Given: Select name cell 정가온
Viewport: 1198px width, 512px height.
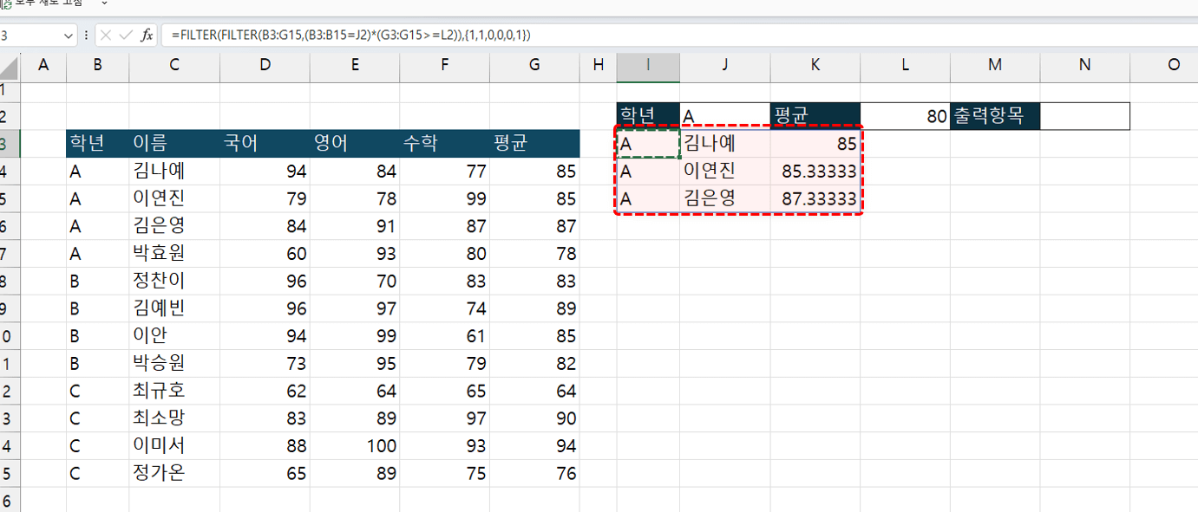Looking at the screenshot, I should click(174, 474).
